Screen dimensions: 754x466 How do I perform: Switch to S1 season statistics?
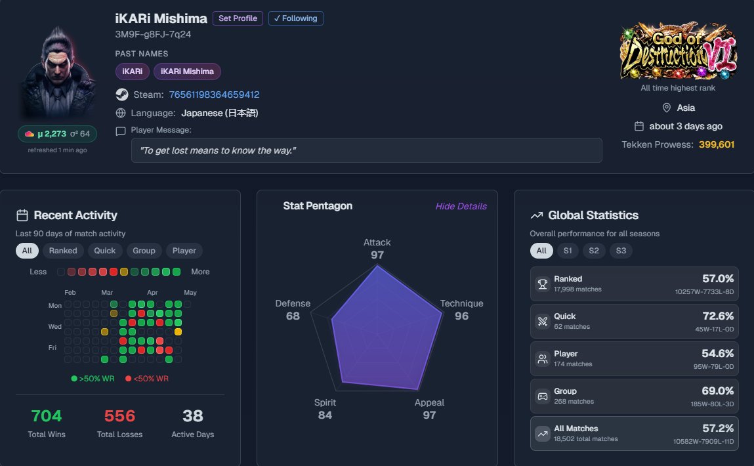coord(568,251)
